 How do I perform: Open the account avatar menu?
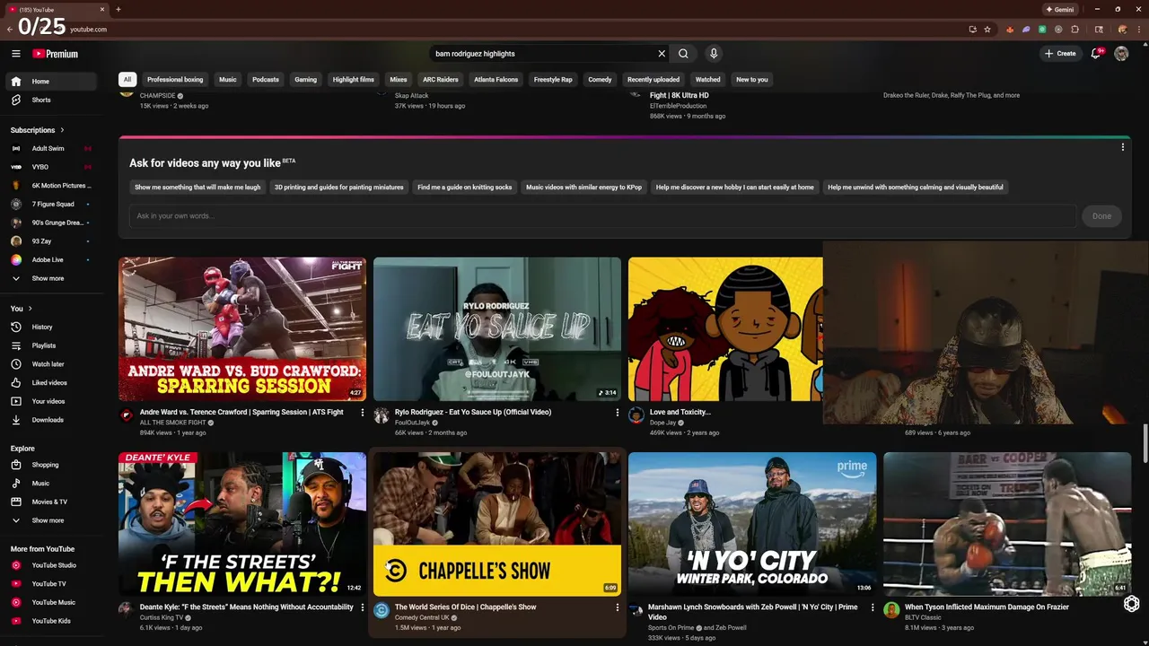pyautogui.click(x=1121, y=54)
